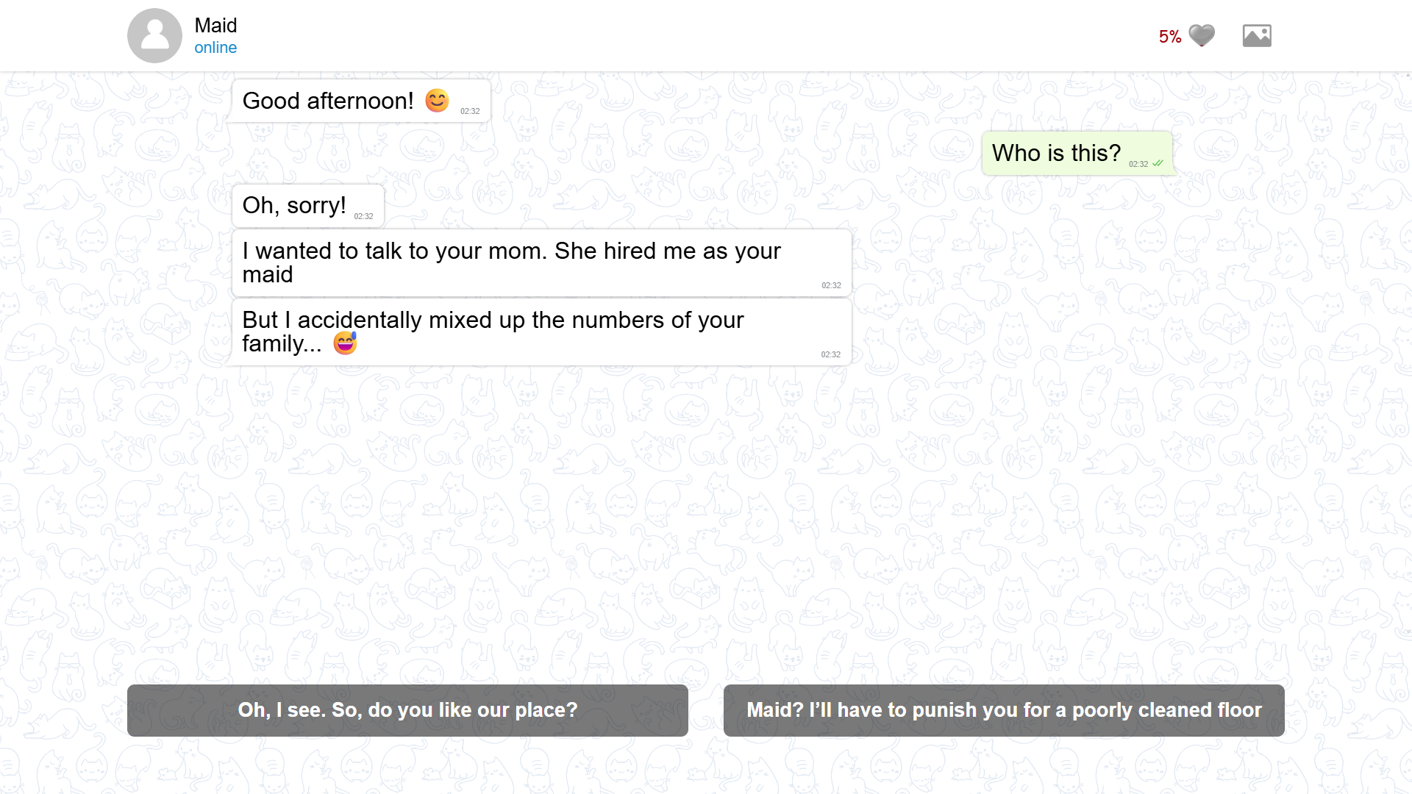
Task: Open the photo gallery icon
Action: (1258, 35)
